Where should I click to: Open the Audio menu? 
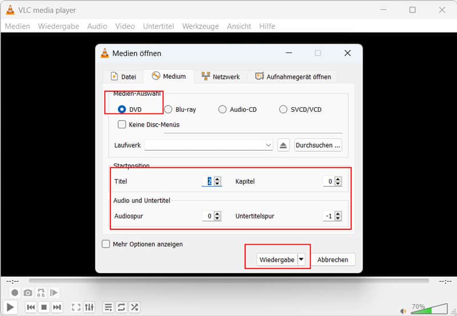point(97,26)
